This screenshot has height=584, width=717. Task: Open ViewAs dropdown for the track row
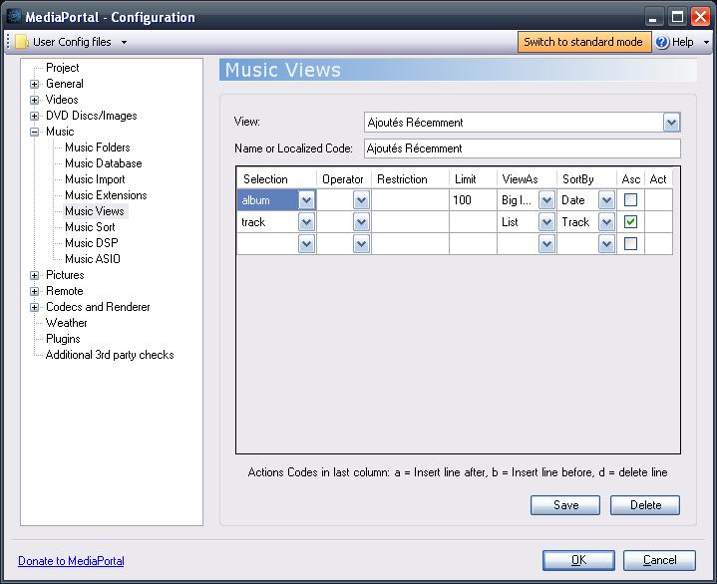[x=546, y=222]
